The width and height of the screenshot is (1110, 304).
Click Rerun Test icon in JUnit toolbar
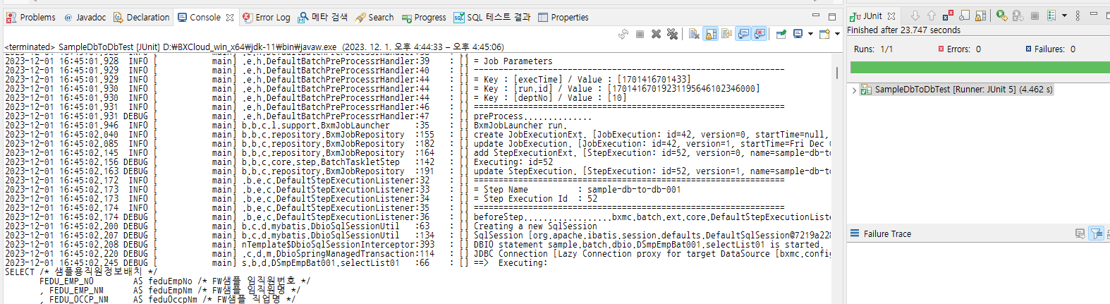(1001, 16)
